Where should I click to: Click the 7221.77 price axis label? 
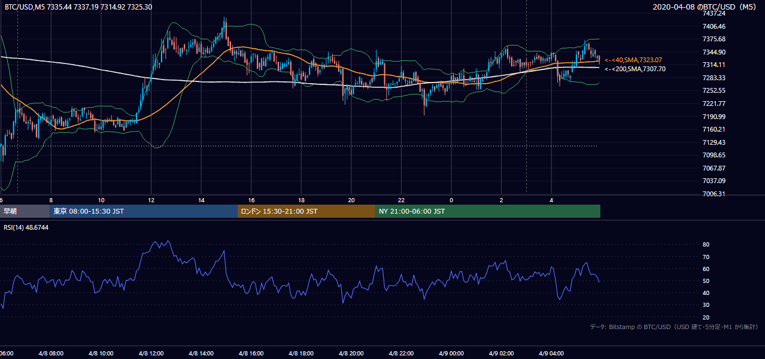click(x=714, y=104)
